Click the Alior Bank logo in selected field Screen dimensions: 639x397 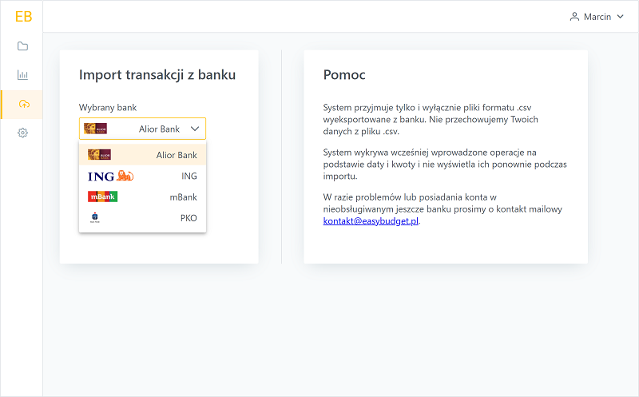pyautogui.click(x=95, y=129)
